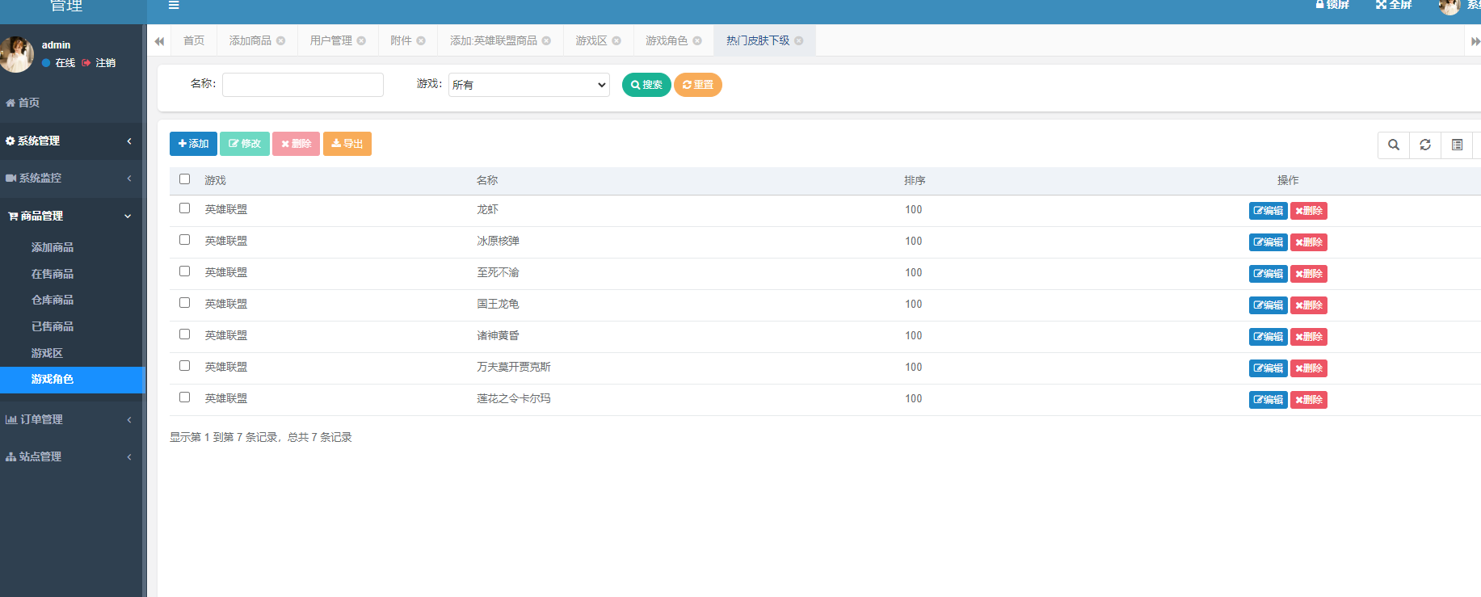
Task: Open the 游戏 dropdown showing 所有
Action: 529,85
